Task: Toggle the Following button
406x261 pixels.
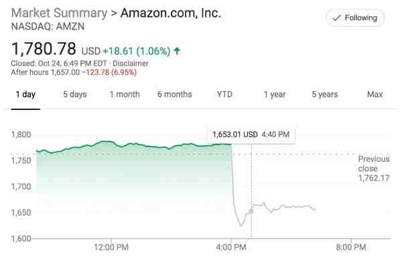Action: [x=355, y=18]
